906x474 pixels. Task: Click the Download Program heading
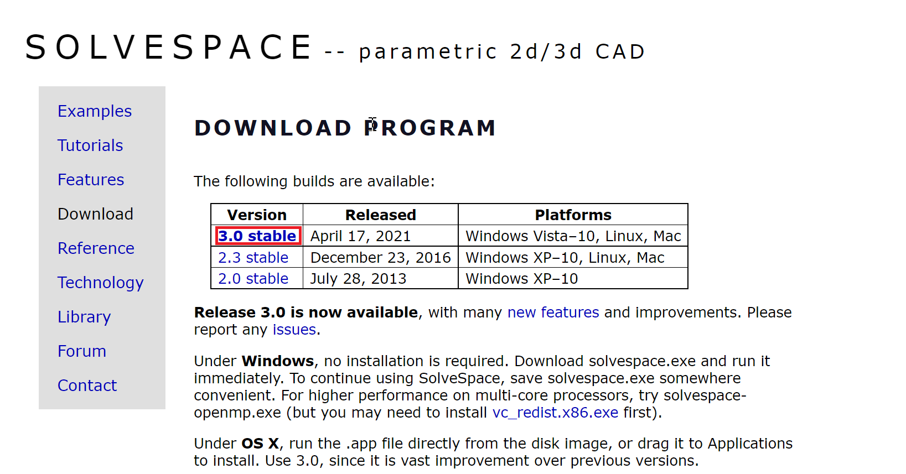345,128
